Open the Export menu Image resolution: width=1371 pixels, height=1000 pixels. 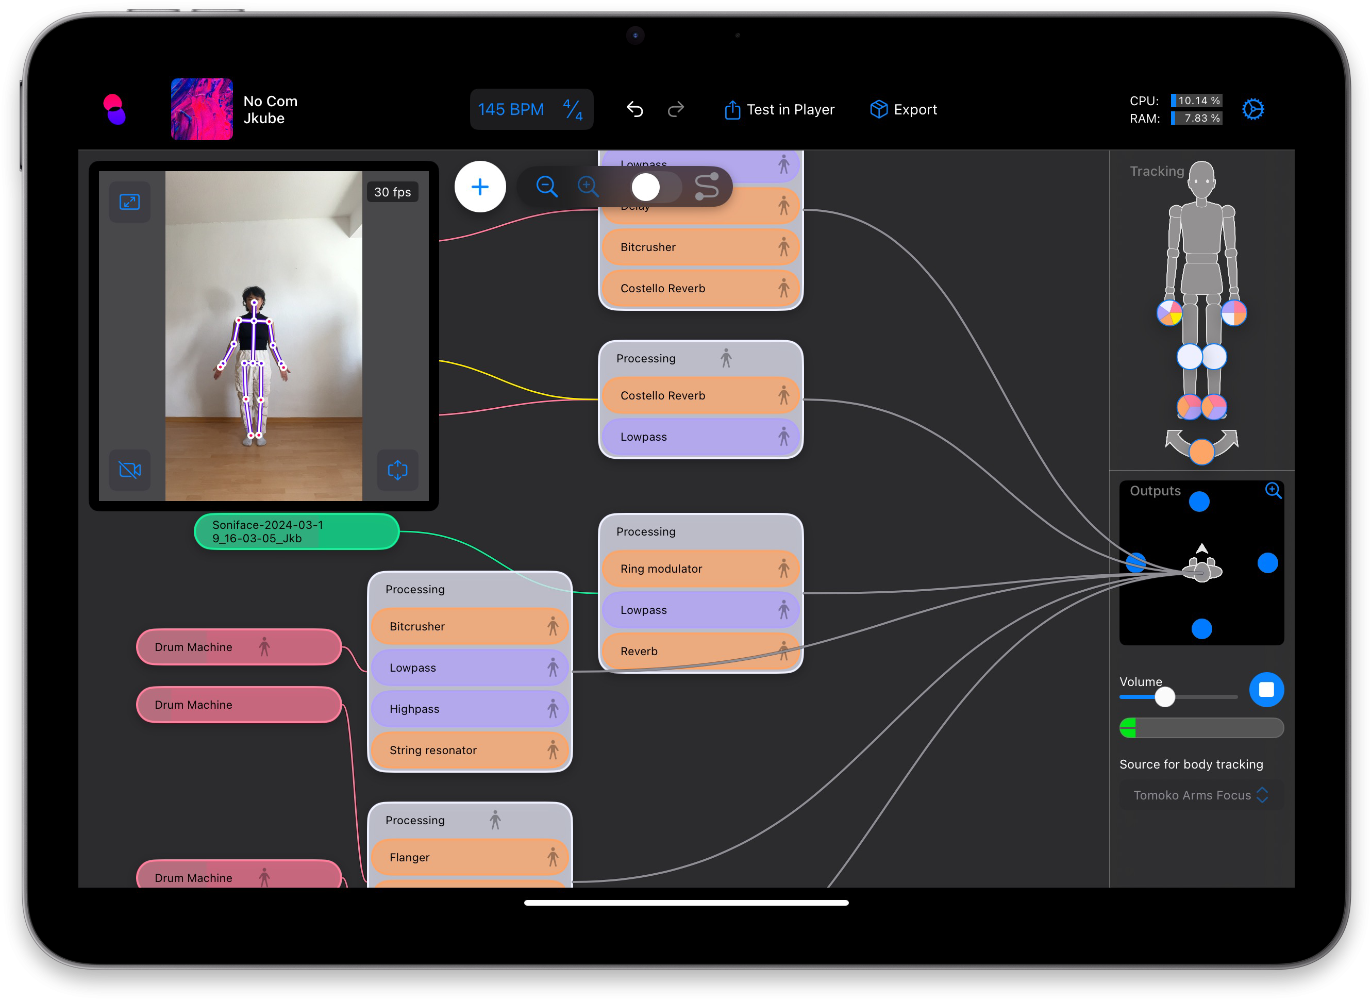902,110
